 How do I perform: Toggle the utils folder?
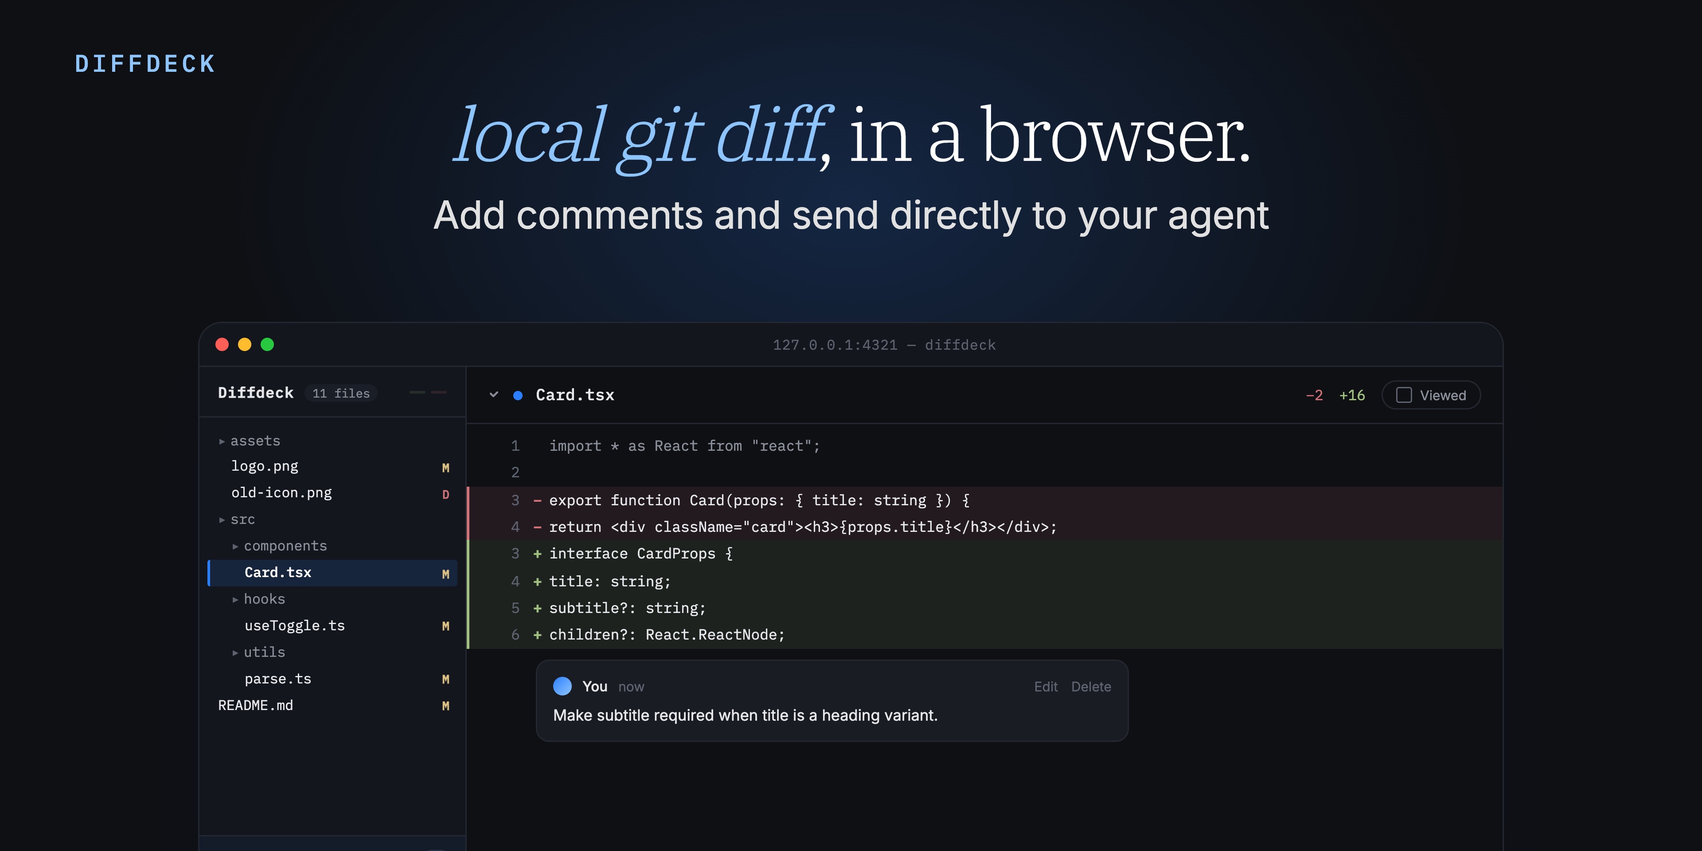pos(258,652)
